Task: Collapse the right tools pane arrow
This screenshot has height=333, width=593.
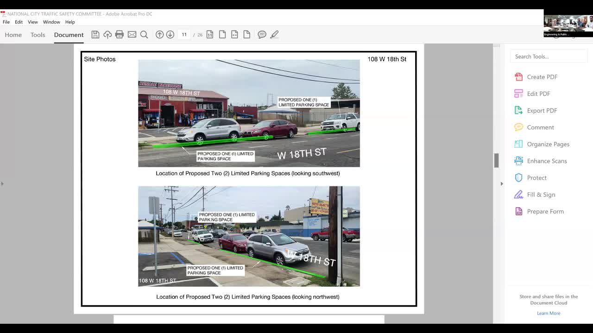Action: click(x=502, y=184)
